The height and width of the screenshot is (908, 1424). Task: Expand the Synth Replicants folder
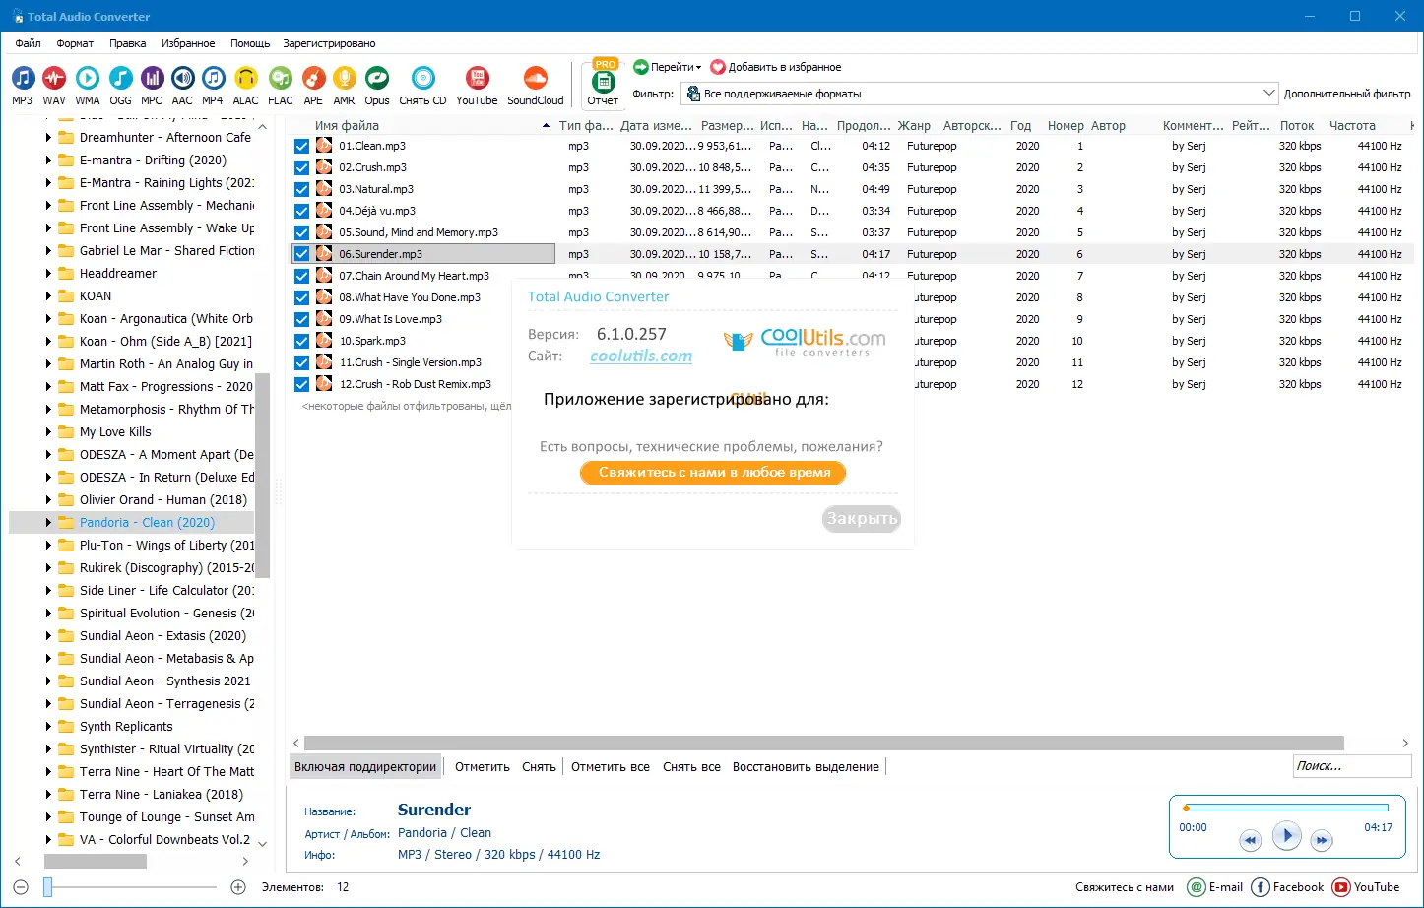[48, 727]
